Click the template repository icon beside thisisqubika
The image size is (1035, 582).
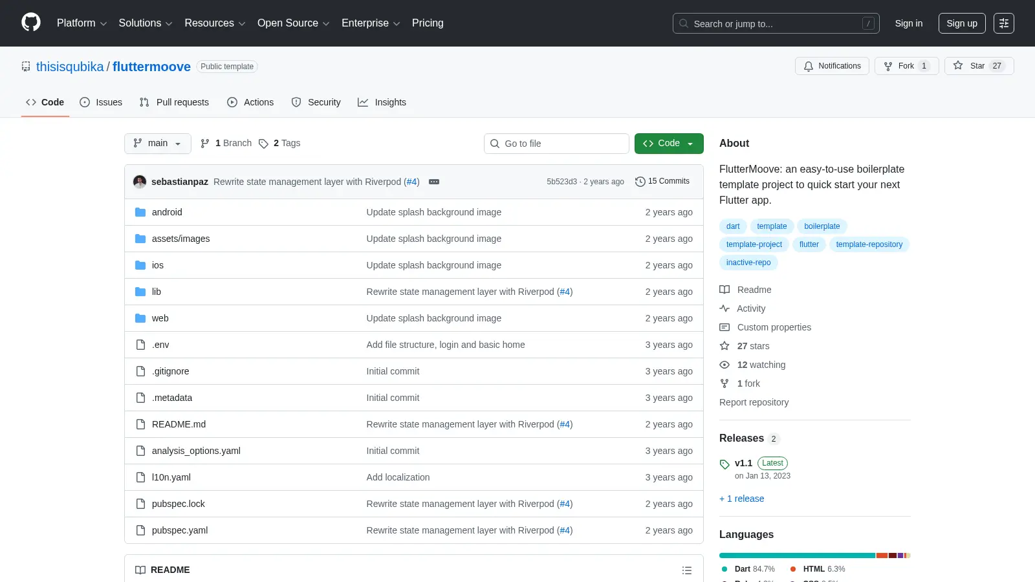click(x=26, y=67)
